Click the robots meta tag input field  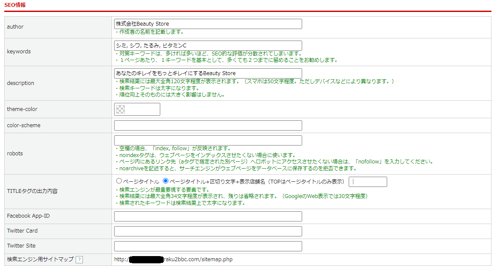pyautogui.click(x=208, y=140)
